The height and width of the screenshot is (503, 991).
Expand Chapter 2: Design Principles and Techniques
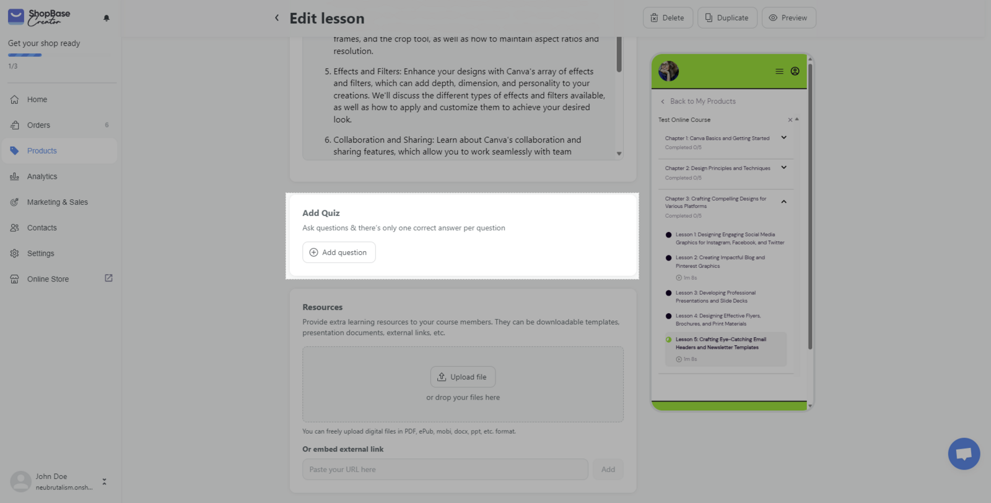(784, 168)
